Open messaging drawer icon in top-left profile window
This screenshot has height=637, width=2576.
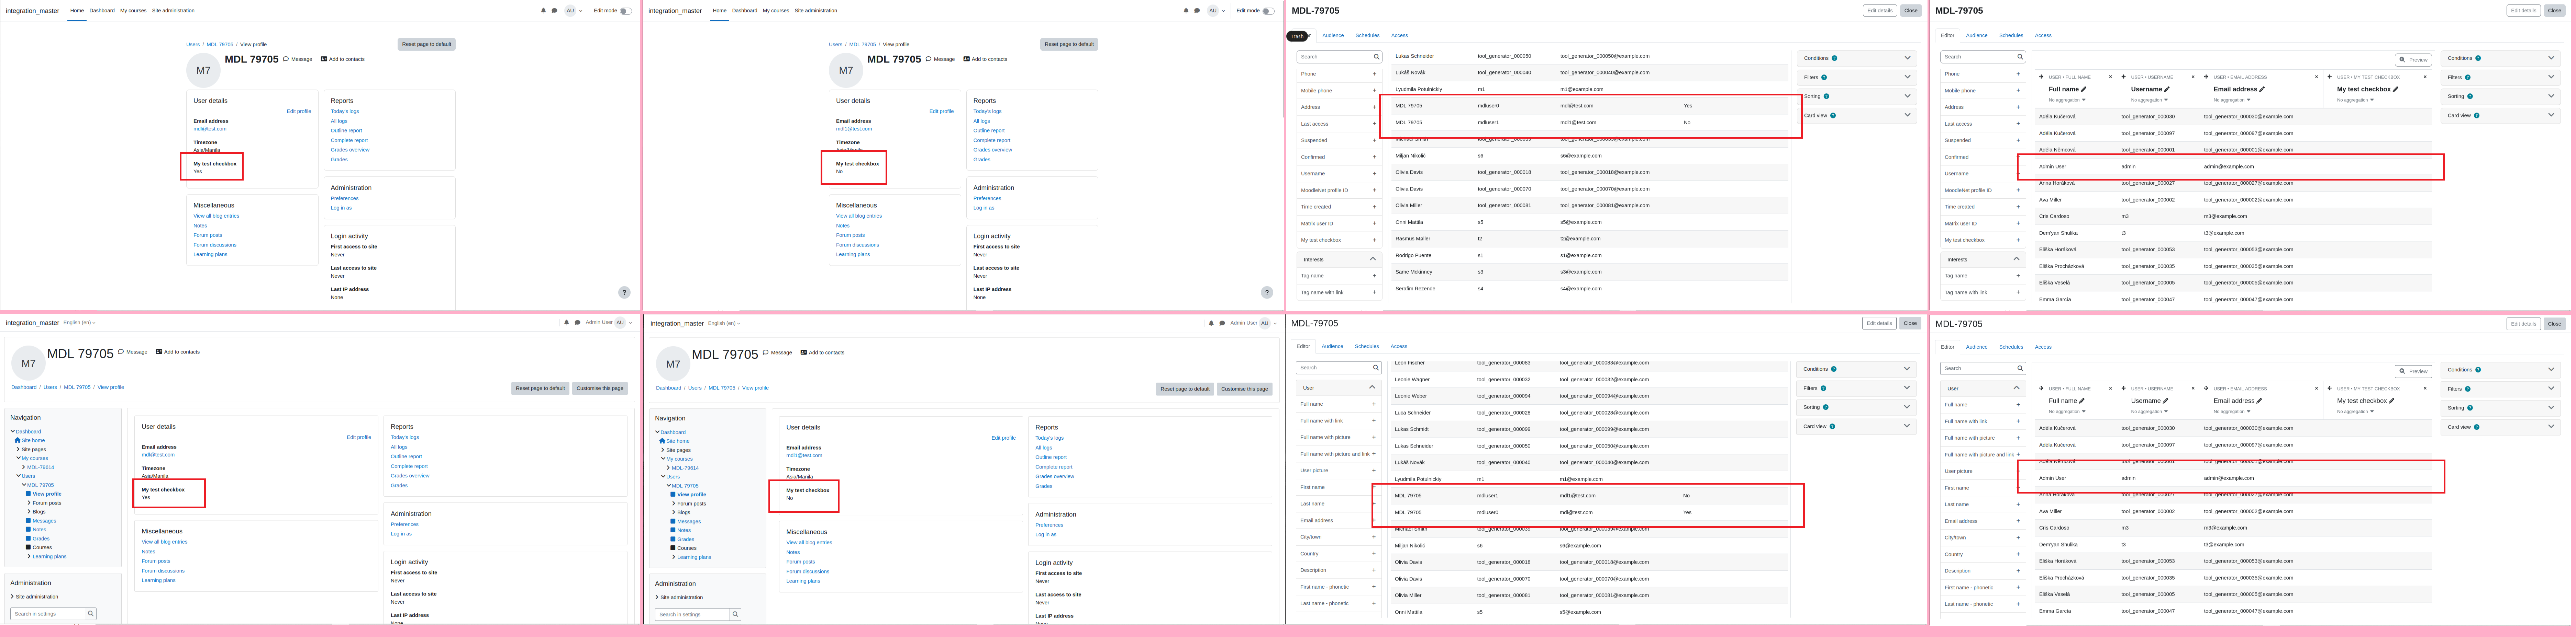pyautogui.click(x=554, y=11)
